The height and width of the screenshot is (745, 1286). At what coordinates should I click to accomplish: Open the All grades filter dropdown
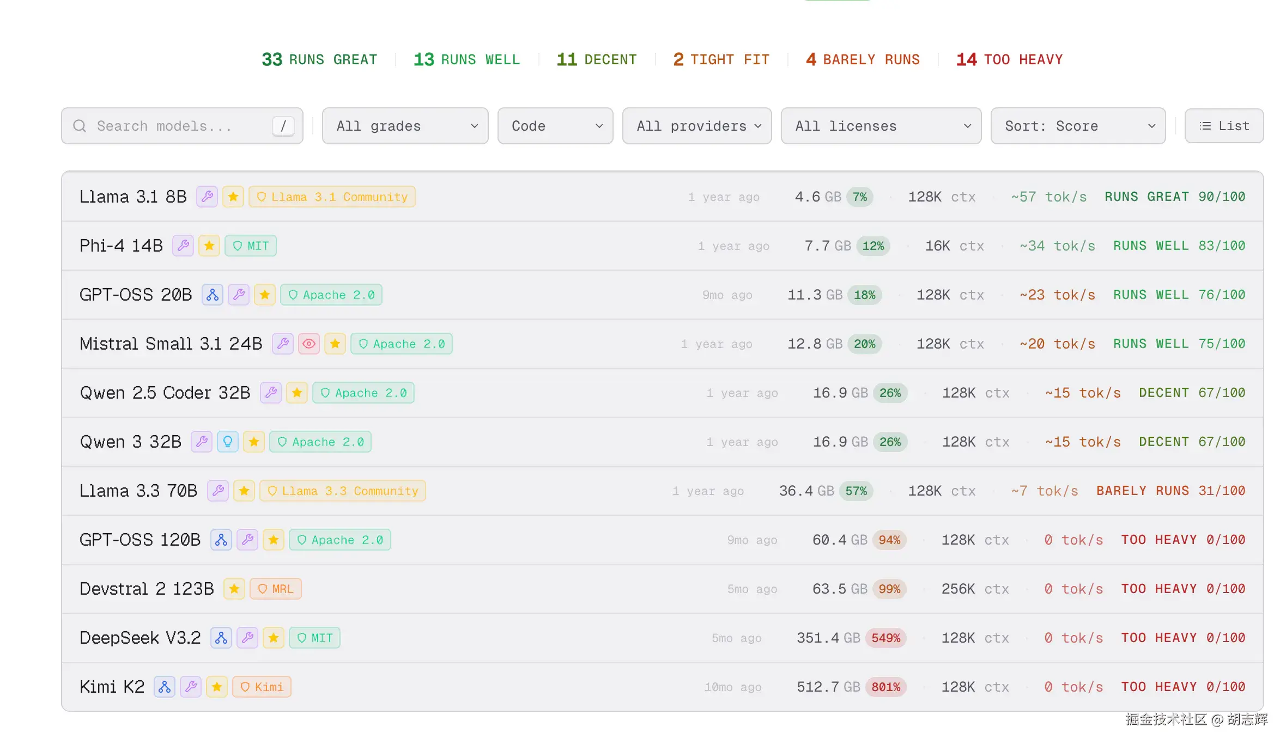tap(405, 126)
